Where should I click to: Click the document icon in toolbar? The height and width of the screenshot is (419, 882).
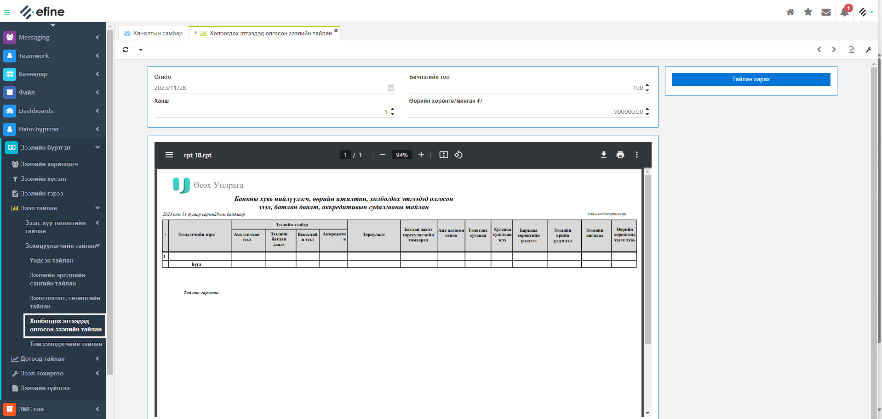click(x=852, y=50)
